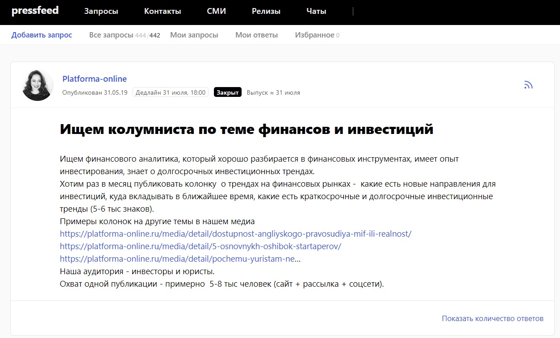Open the Мои ответы tab
This screenshot has width=560, height=338.
256,35
